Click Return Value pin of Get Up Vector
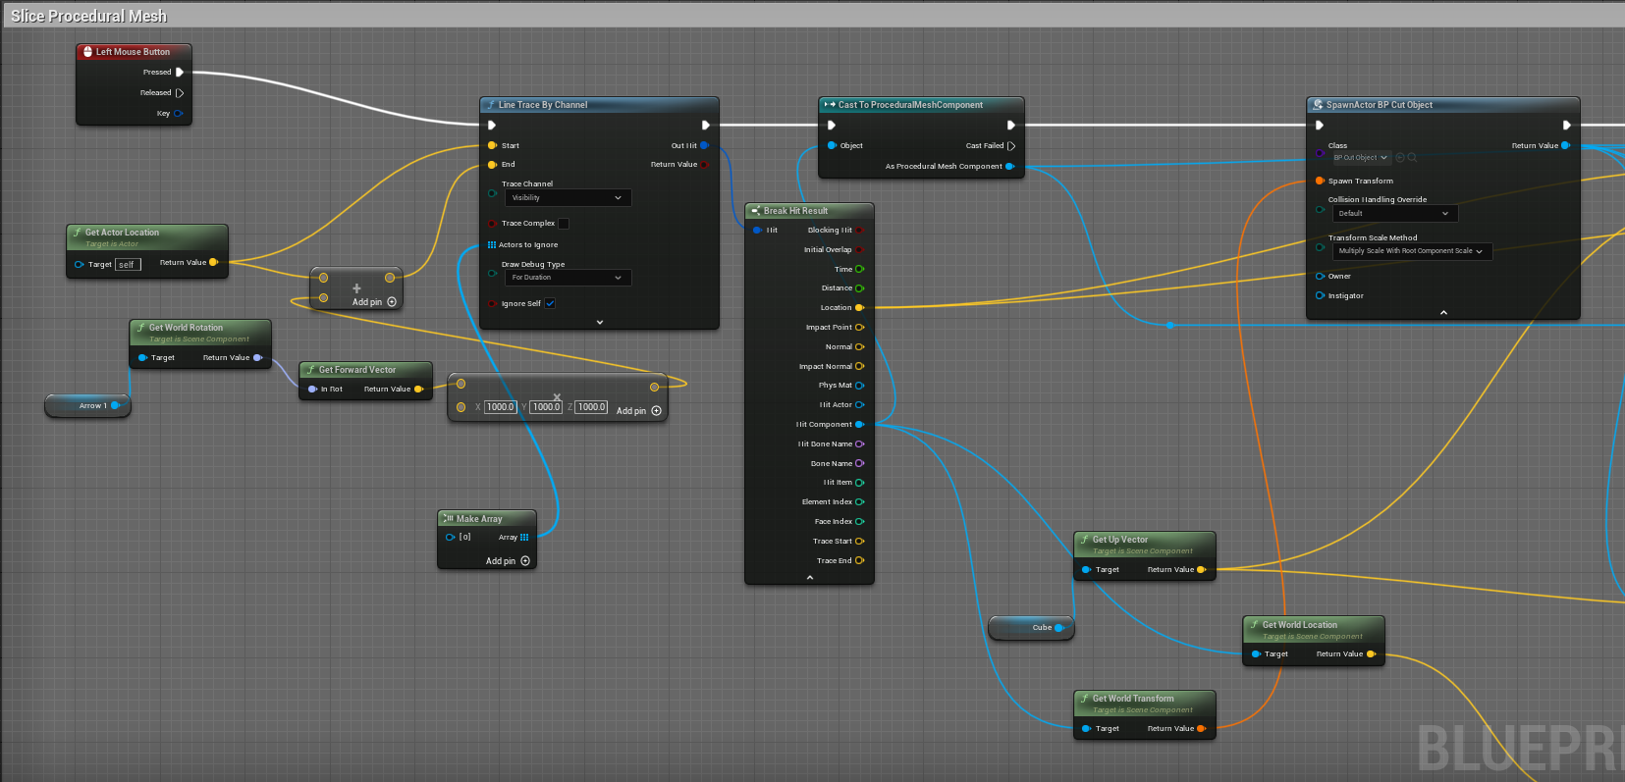The image size is (1625, 782). (1201, 569)
